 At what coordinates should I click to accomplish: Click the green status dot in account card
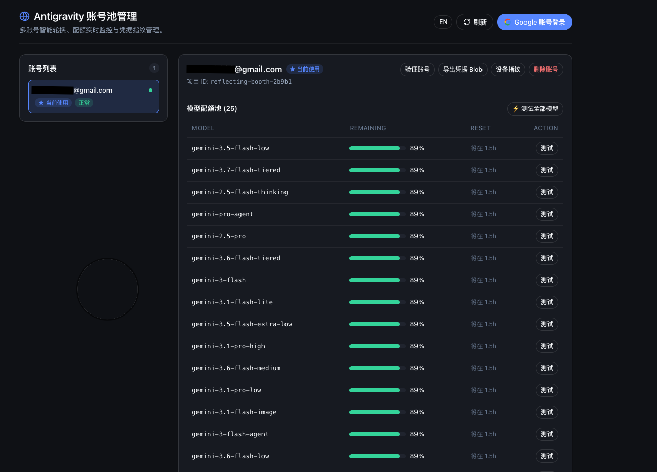point(150,90)
